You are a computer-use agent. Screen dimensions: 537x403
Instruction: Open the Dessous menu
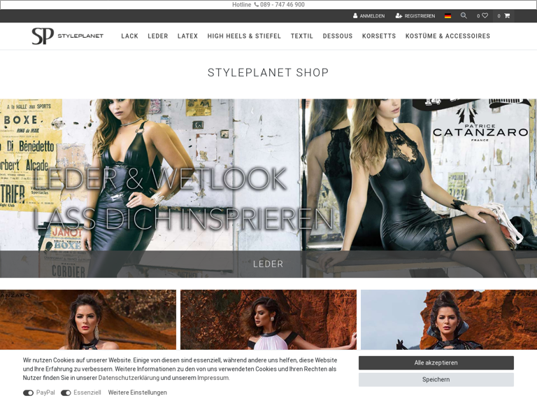click(337, 36)
